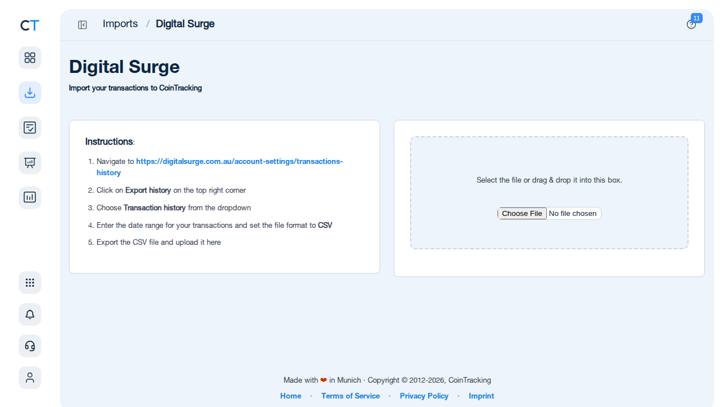Open the notifications bell icon
723x407 pixels.
tap(30, 314)
